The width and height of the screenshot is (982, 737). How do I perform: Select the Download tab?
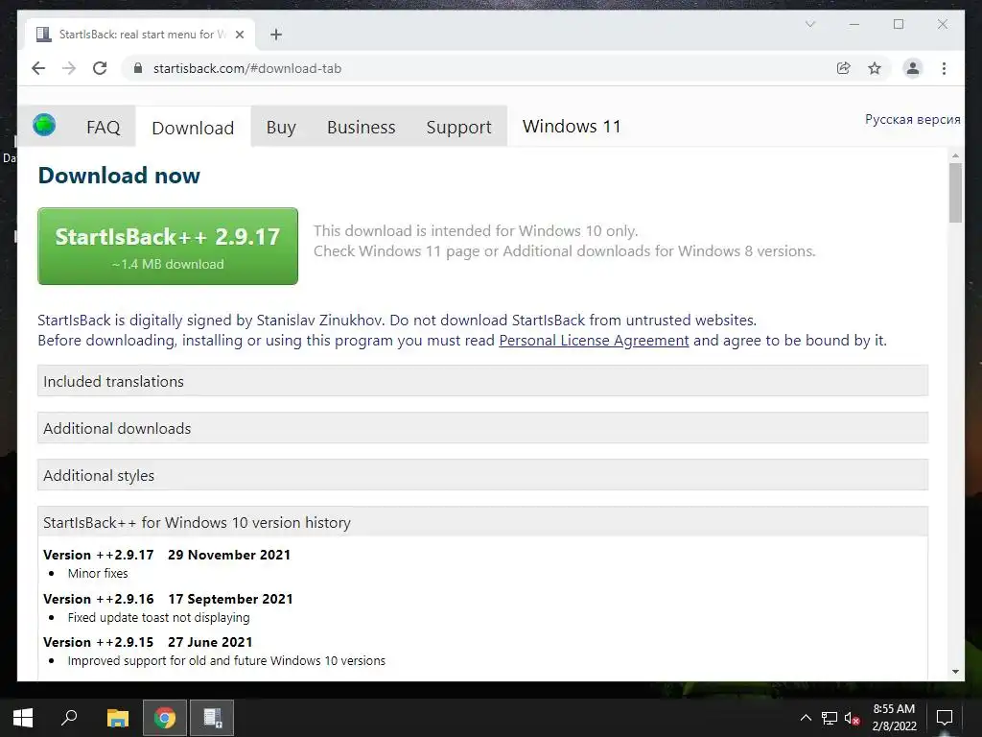pos(193,128)
